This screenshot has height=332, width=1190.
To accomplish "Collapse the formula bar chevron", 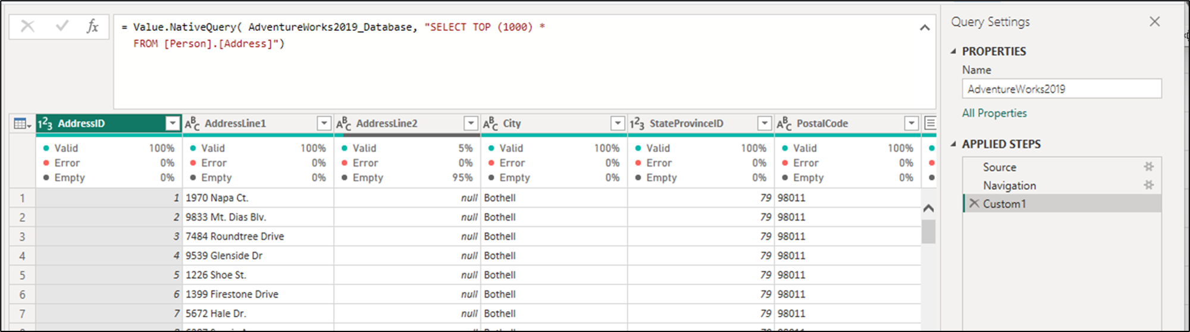I will (925, 27).
